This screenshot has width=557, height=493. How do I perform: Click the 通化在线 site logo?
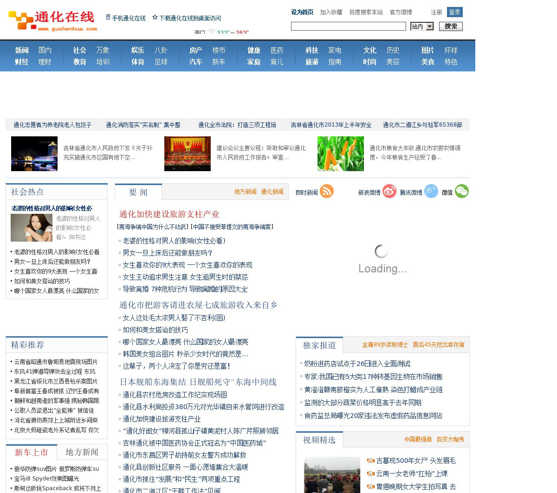[52, 21]
